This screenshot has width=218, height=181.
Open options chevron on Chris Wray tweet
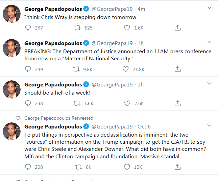[209, 8]
